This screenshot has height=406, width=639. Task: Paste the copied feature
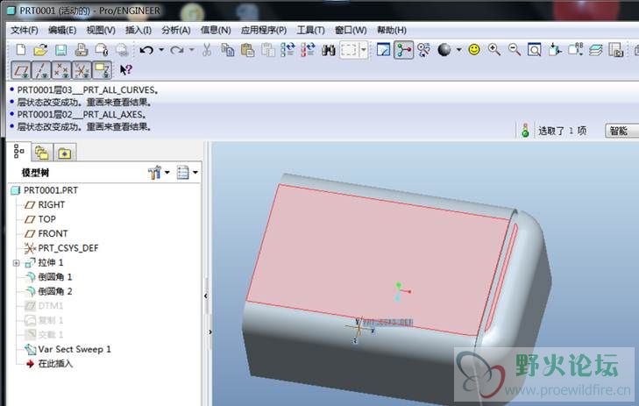pyautogui.click(x=247, y=50)
